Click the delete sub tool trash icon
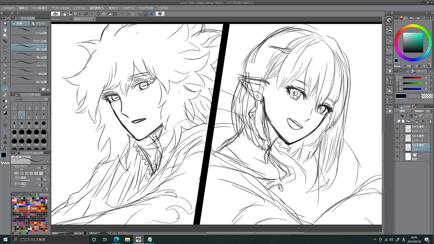434x244 pixels. click(x=48, y=89)
